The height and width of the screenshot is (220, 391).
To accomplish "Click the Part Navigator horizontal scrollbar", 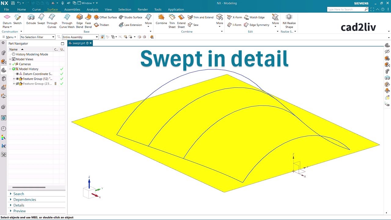I will [29, 187].
